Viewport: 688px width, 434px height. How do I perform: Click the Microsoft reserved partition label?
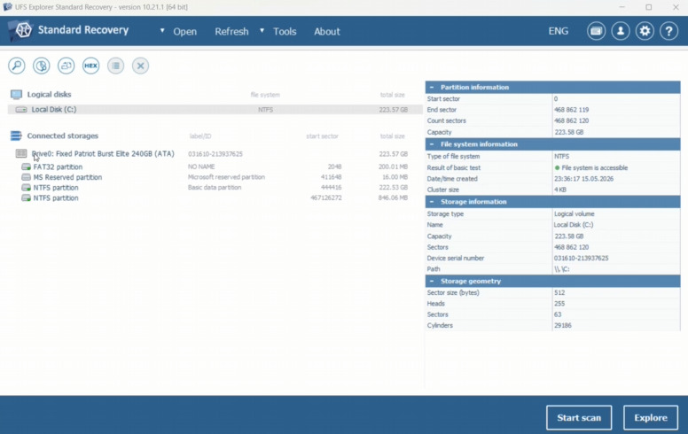226,177
